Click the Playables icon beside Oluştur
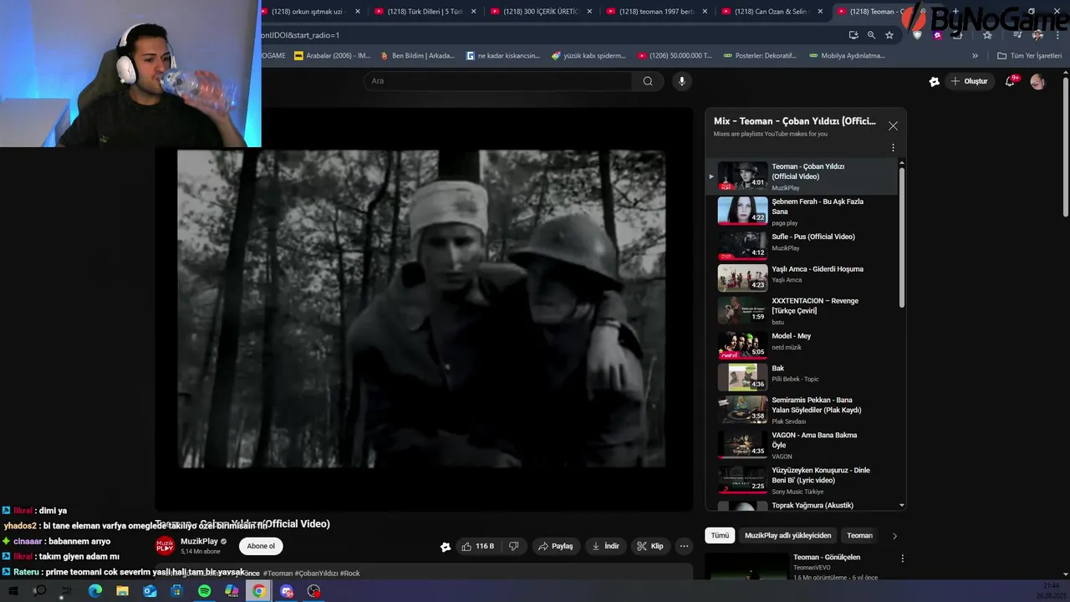1070x602 pixels. coord(934,81)
